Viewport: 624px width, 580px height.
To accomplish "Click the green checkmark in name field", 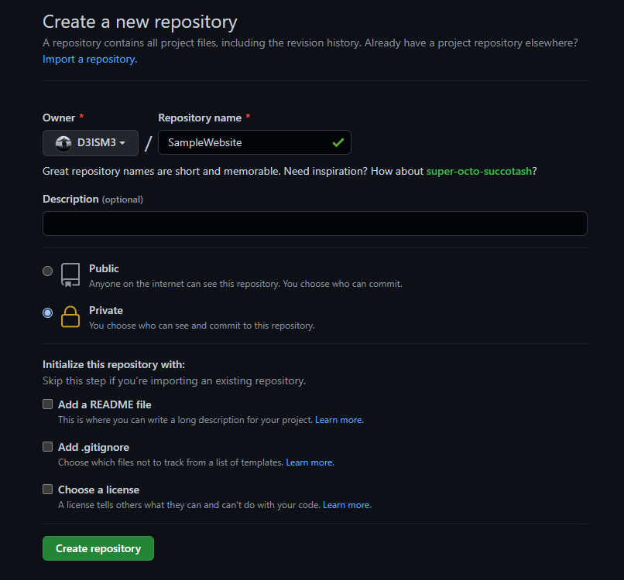I will (338, 142).
